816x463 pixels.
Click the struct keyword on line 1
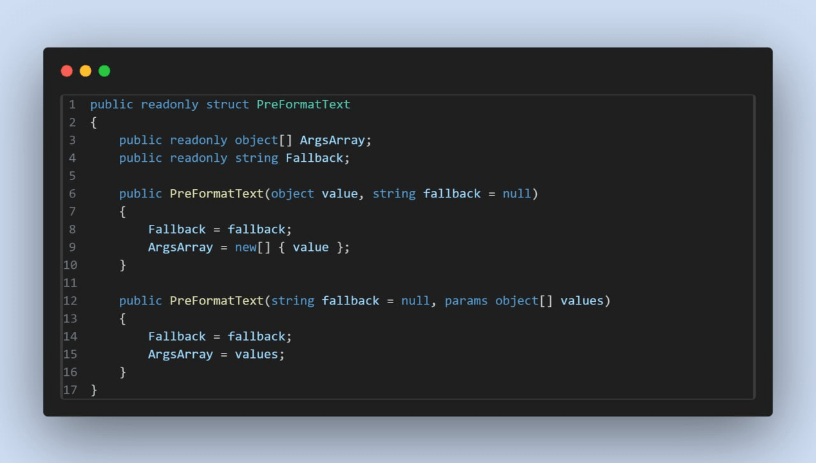228,104
